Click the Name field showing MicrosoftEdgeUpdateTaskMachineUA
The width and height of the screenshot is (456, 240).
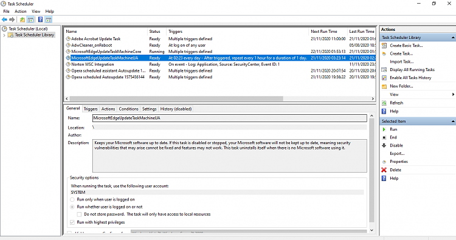pyautogui.click(x=230, y=118)
